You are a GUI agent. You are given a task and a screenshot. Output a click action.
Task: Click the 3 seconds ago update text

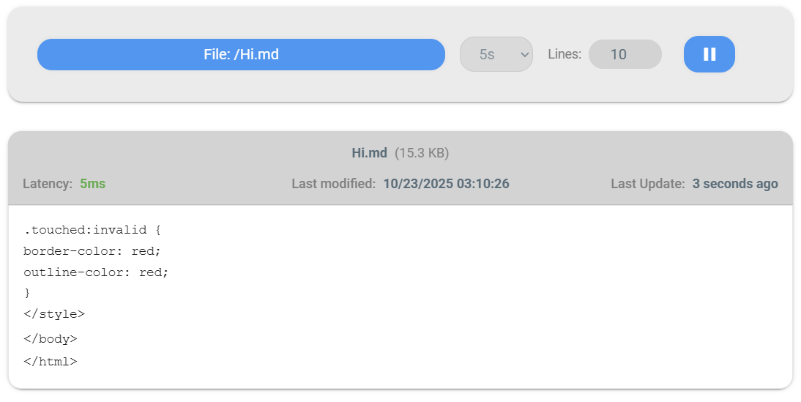tap(734, 184)
